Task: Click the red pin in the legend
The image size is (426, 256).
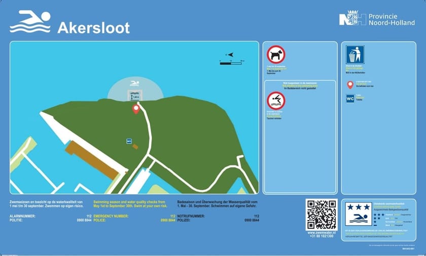Action: pyautogui.click(x=350, y=85)
